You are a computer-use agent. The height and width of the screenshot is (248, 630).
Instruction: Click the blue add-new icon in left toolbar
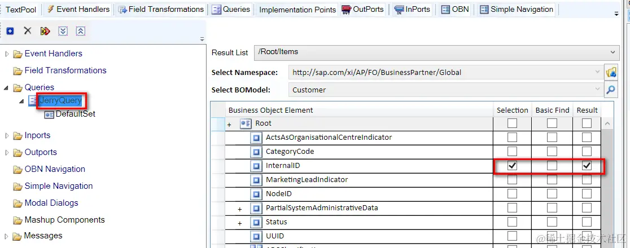[10, 31]
